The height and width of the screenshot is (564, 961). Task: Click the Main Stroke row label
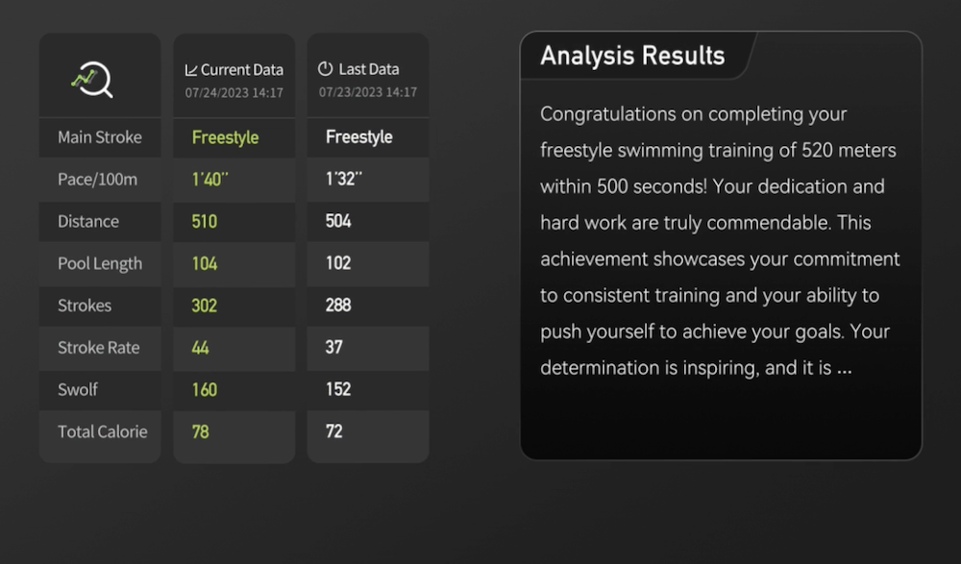pyautogui.click(x=99, y=137)
